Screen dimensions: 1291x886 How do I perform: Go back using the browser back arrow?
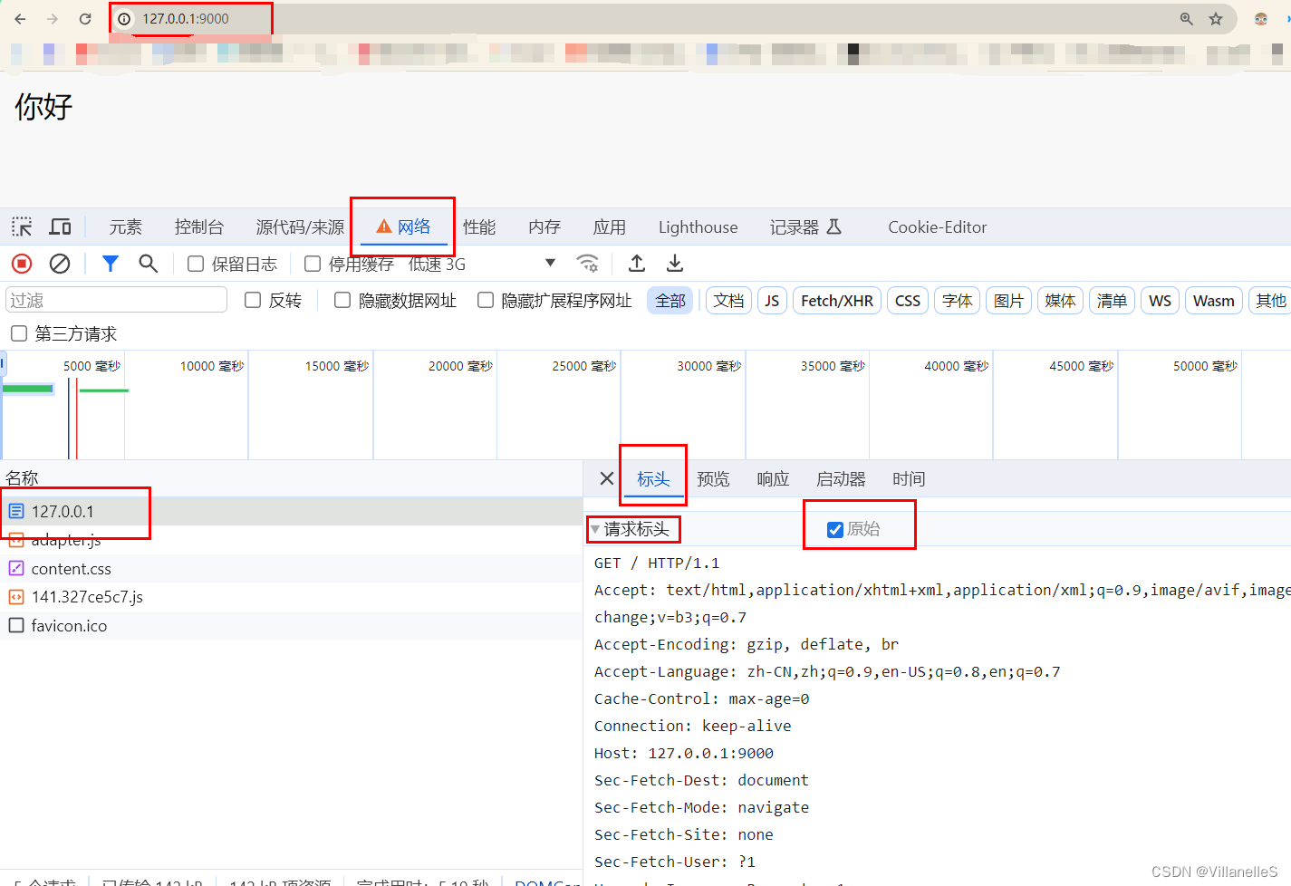[20, 19]
